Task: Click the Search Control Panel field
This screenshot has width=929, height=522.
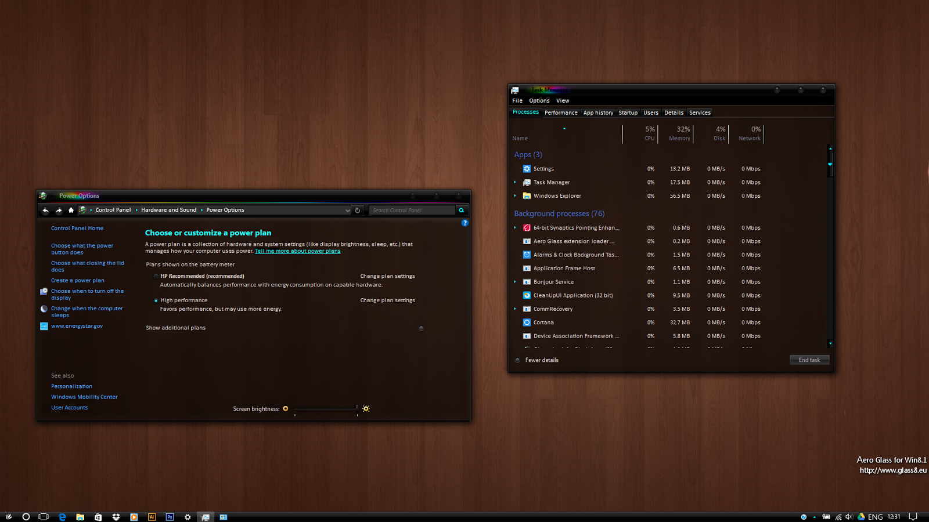Action: pos(412,210)
